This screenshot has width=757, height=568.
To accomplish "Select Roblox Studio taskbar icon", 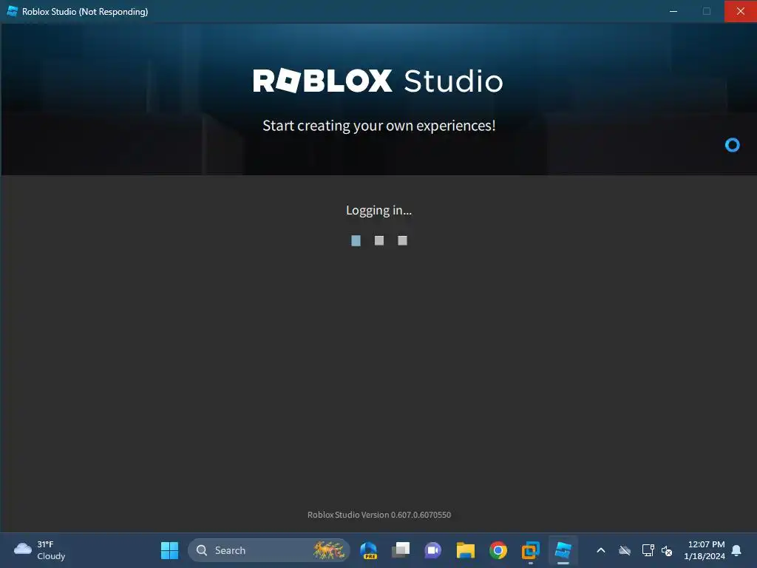I will pos(563,550).
